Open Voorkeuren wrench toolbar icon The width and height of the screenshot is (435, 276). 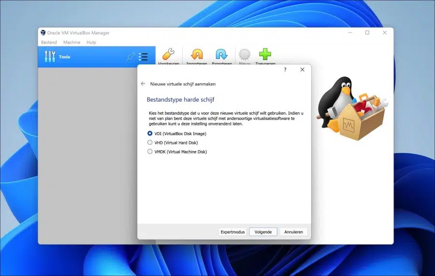point(168,54)
